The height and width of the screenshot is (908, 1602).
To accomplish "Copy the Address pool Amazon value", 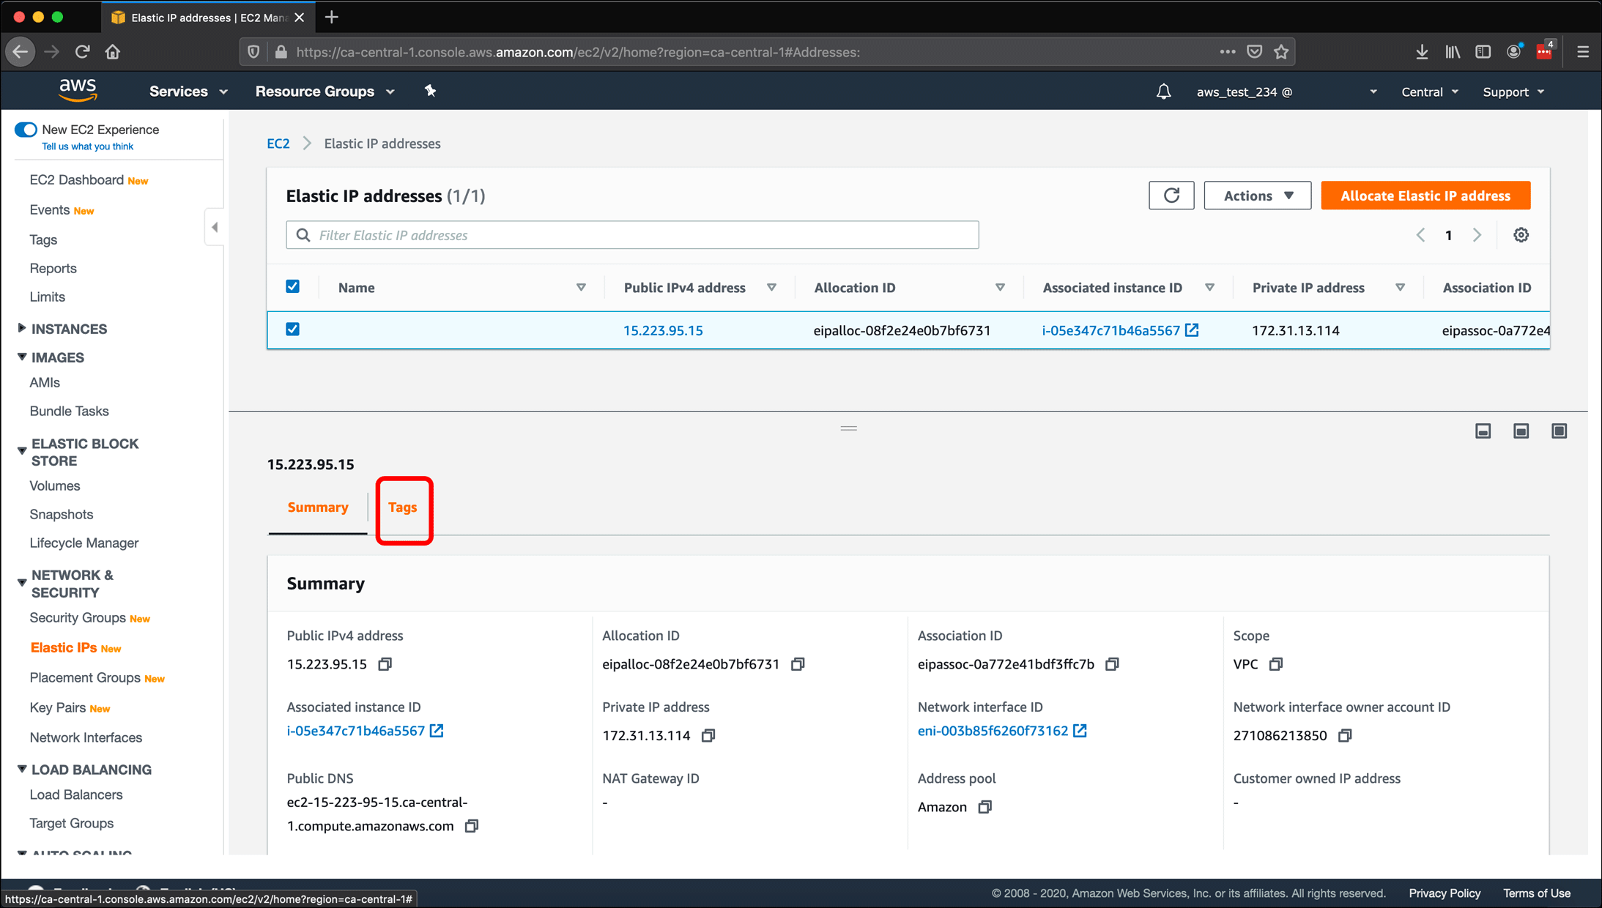I will click(985, 807).
